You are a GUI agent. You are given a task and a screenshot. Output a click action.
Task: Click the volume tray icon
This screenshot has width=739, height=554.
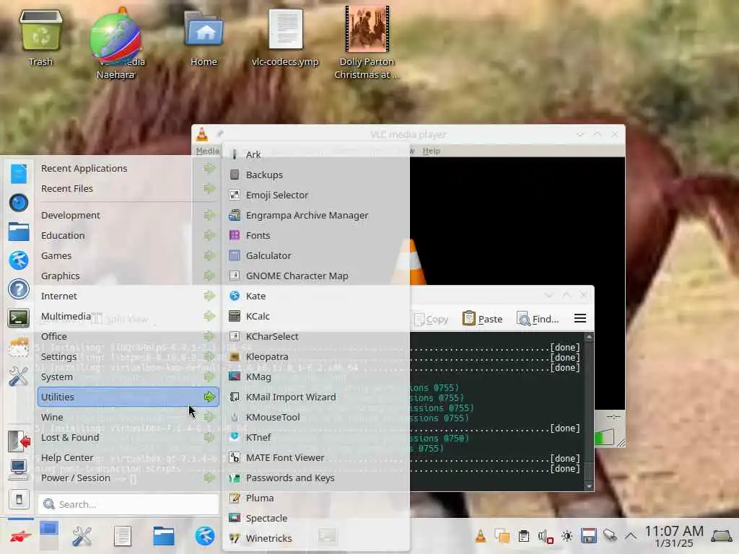tap(546, 536)
